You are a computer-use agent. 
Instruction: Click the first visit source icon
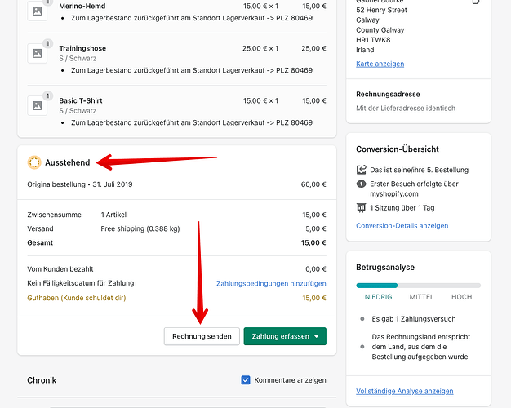tap(362, 183)
